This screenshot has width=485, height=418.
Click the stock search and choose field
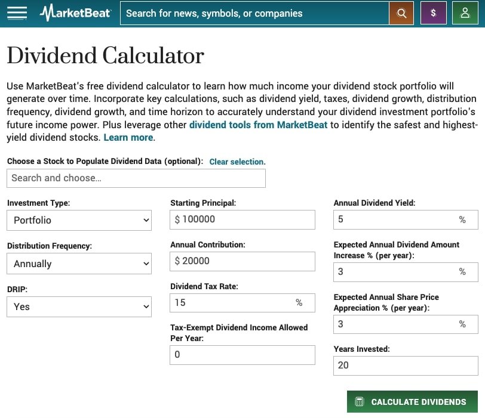(136, 178)
